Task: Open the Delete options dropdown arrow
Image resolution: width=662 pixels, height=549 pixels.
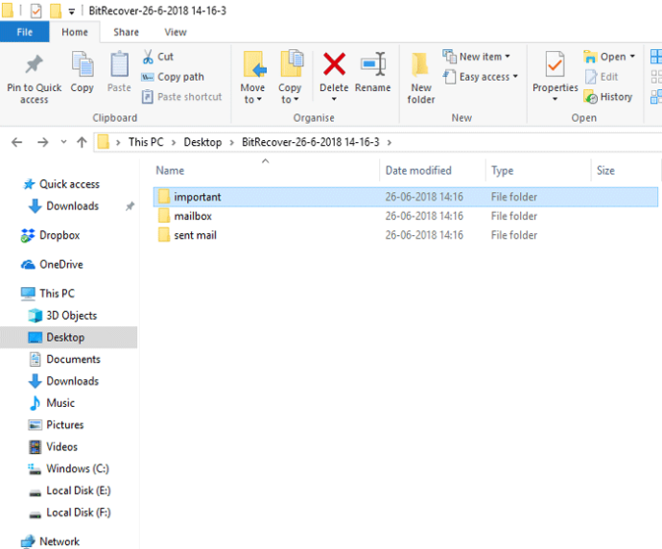Action: tap(334, 99)
